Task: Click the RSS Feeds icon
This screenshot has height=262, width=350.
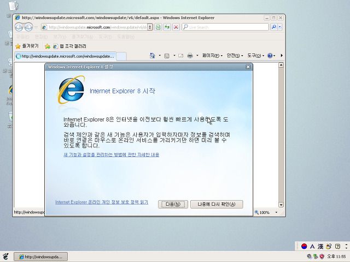Action: [167, 56]
